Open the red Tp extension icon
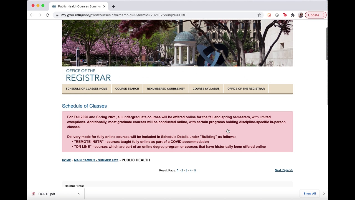 (x=285, y=15)
